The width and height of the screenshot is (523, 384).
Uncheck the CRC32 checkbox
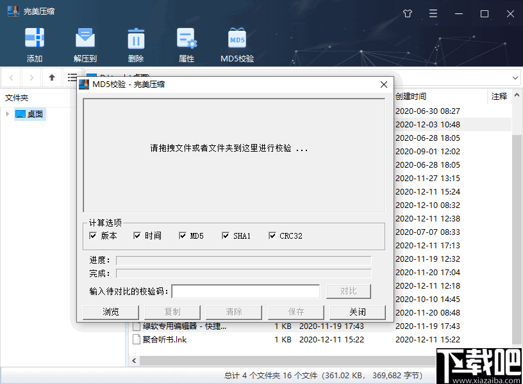pos(272,236)
